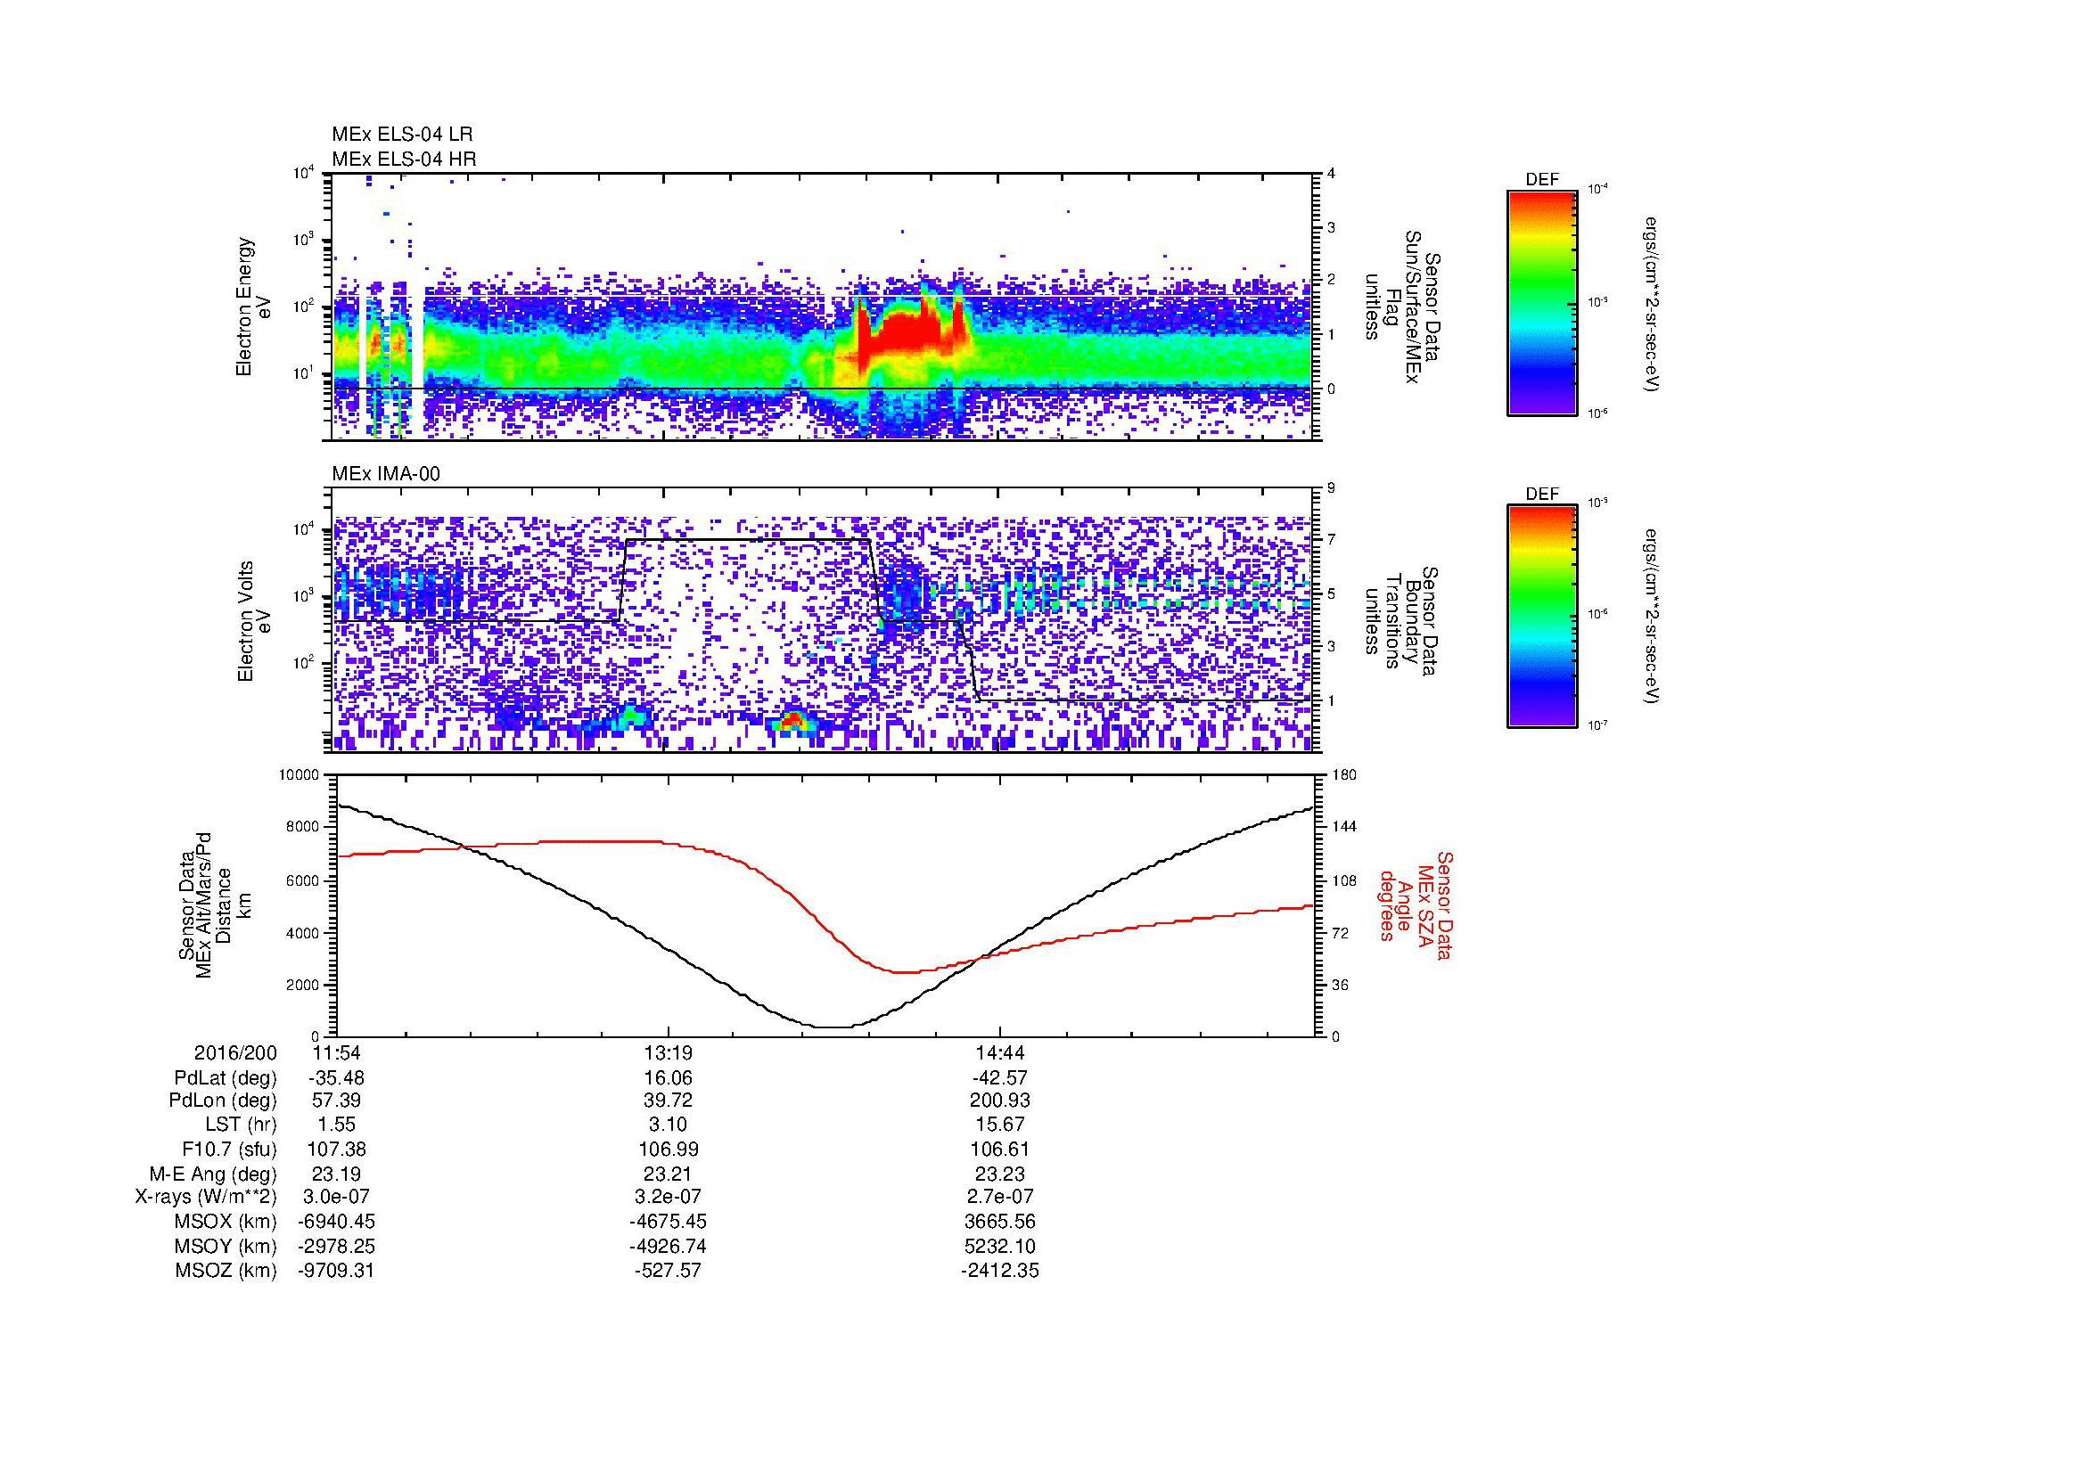The image size is (2085, 1473).
Task: Click the red hotspot in the IMA spectrogram
Action: click(x=792, y=721)
